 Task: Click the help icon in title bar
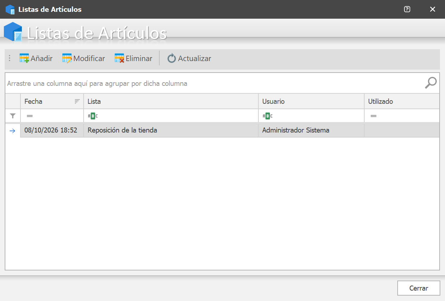[x=407, y=9]
